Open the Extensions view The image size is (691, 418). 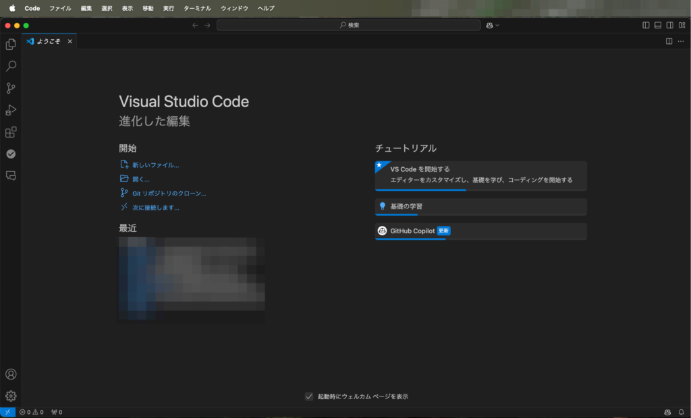[x=11, y=132]
